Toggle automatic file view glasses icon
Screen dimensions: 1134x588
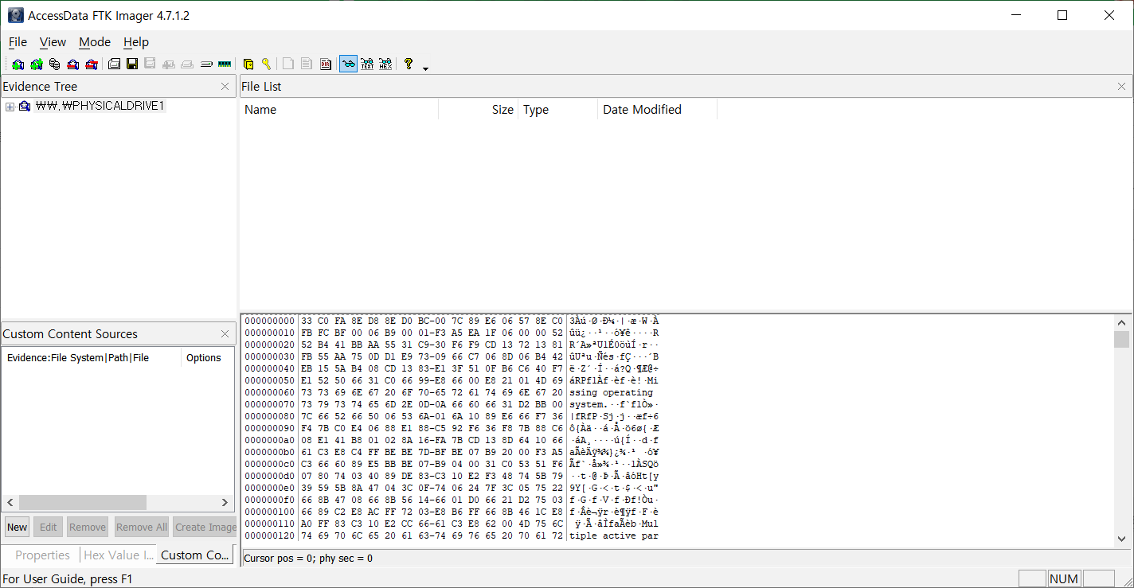(x=348, y=64)
